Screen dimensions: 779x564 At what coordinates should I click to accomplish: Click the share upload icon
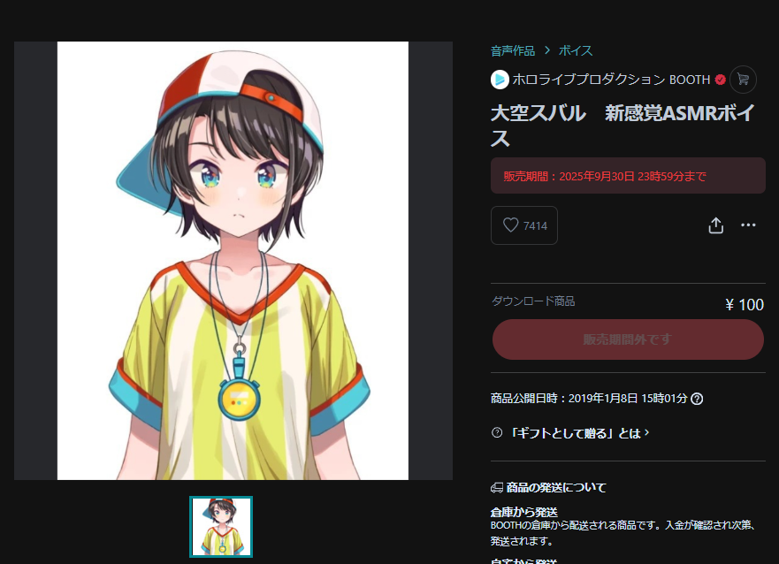click(715, 225)
